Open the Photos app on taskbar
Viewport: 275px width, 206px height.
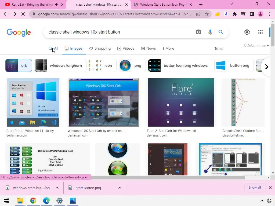click(73, 201)
